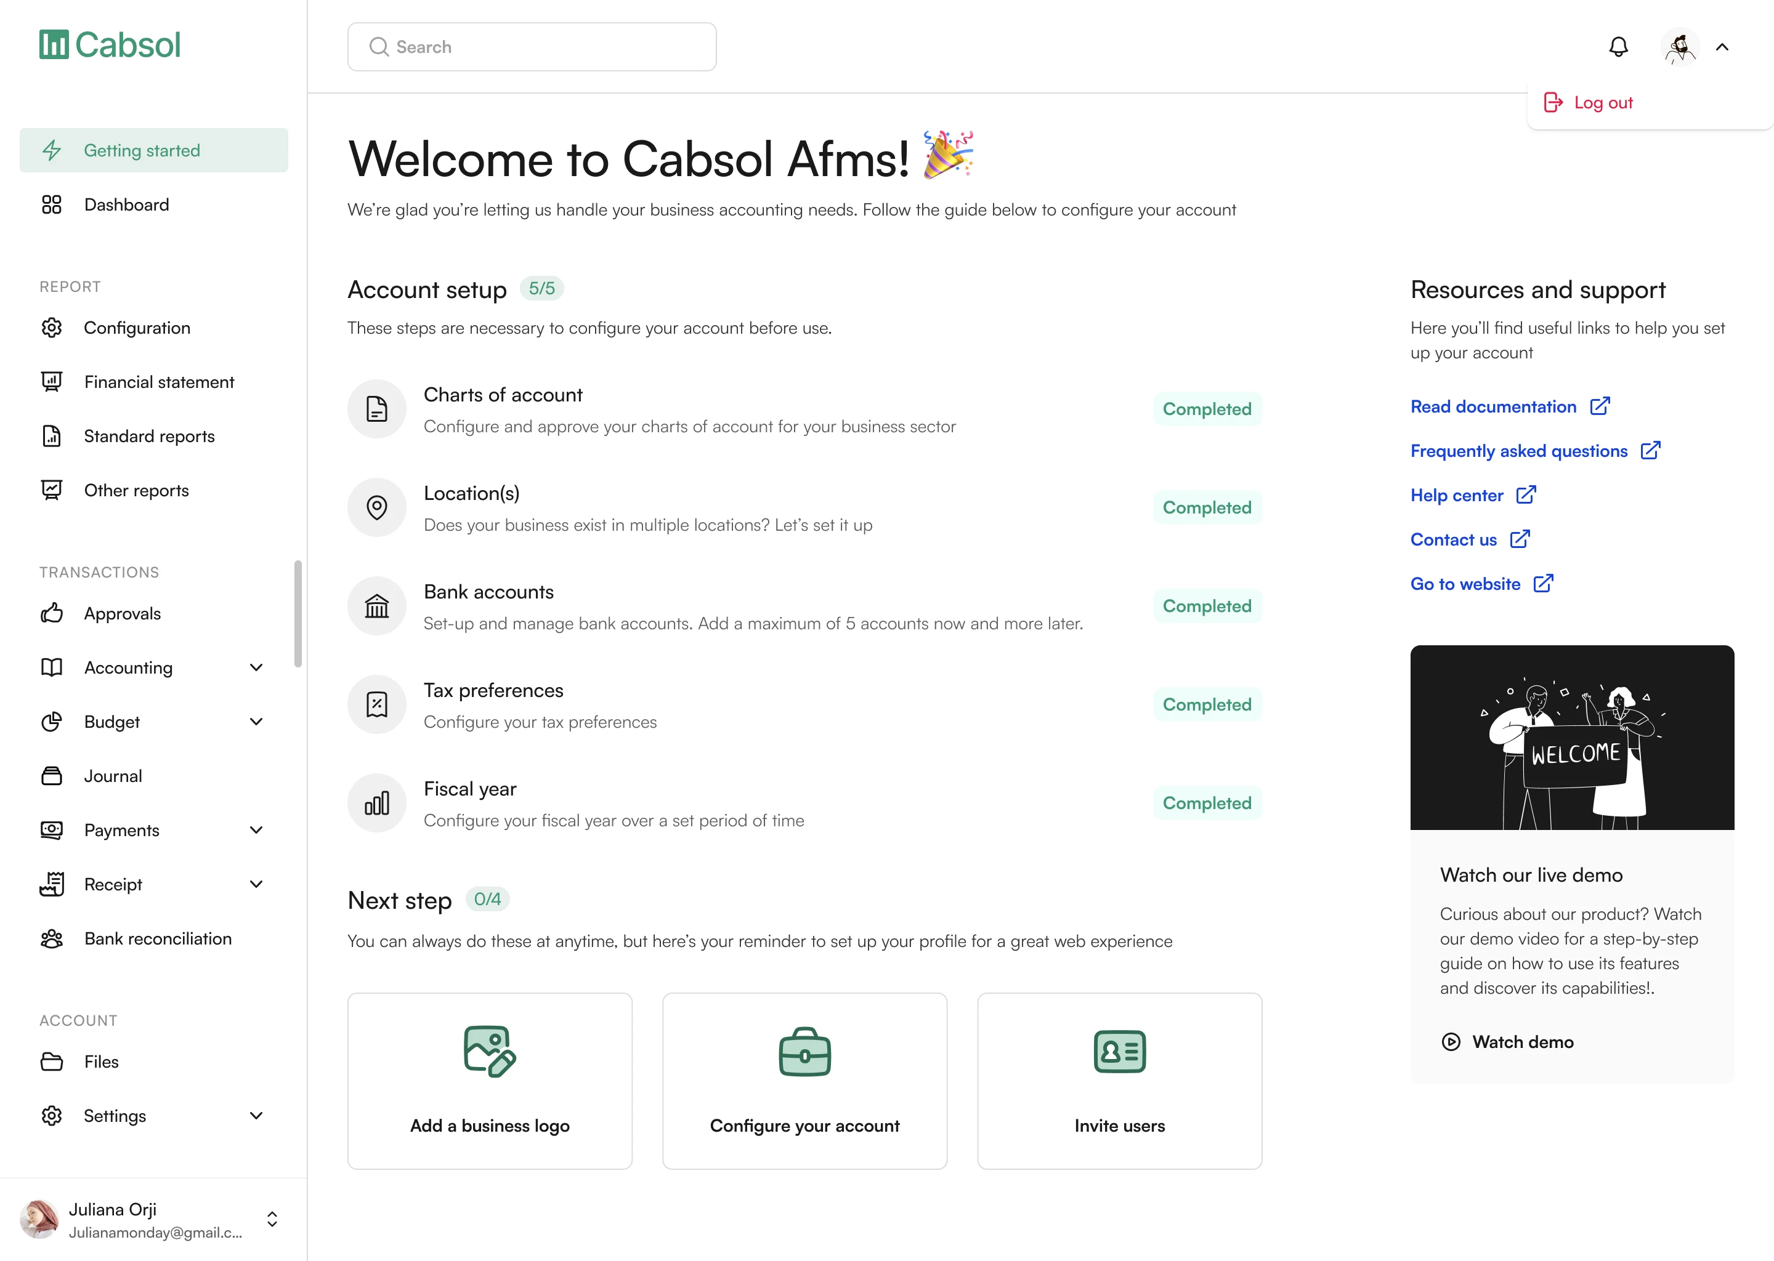The width and height of the screenshot is (1774, 1261).
Task: Collapse the profile dropdown chevron at top right
Action: (1722, 47)
